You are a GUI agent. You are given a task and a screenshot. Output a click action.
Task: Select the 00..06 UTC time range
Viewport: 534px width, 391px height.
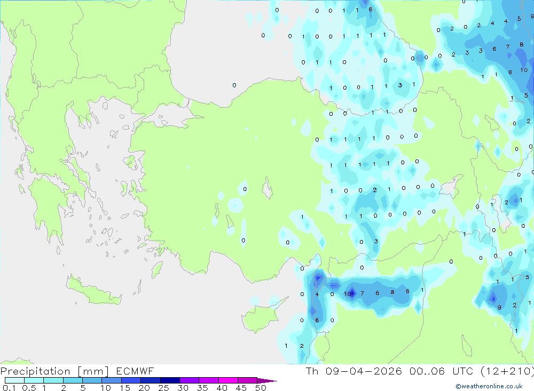tap(442, 371)
